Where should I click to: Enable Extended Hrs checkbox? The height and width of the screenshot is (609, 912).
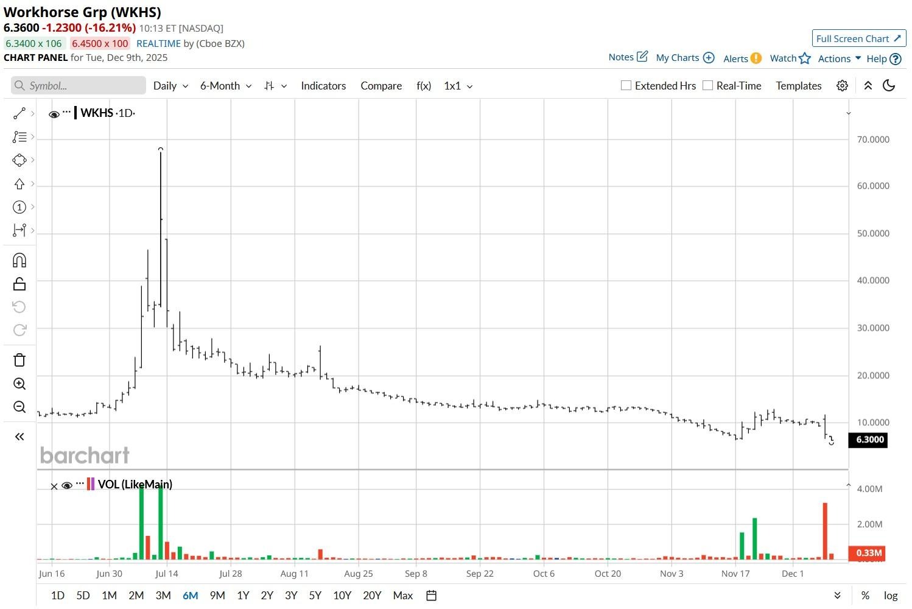626,86
